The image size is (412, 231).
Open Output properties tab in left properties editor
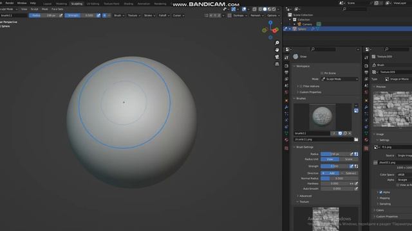coord(286,73)
